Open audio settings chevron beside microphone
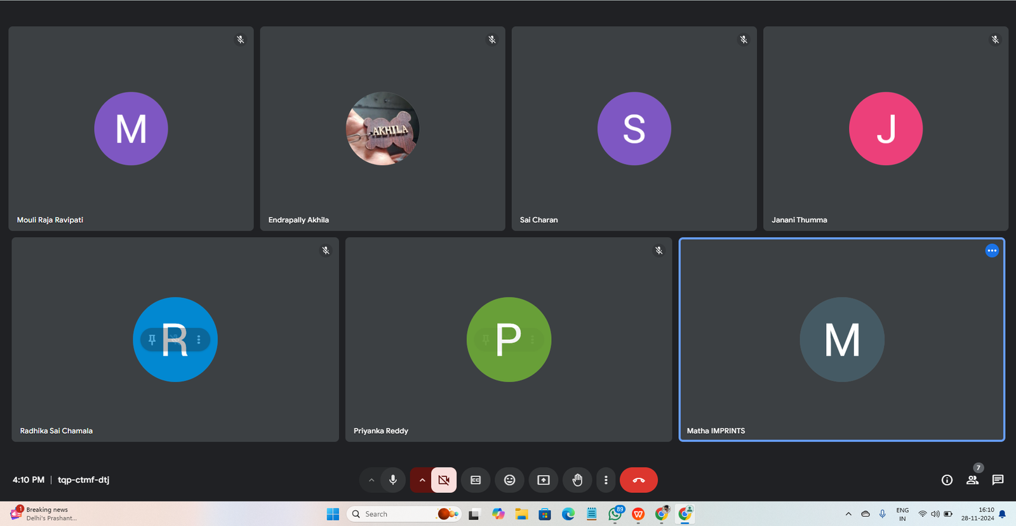1016x526 pixels. point(371,480)
